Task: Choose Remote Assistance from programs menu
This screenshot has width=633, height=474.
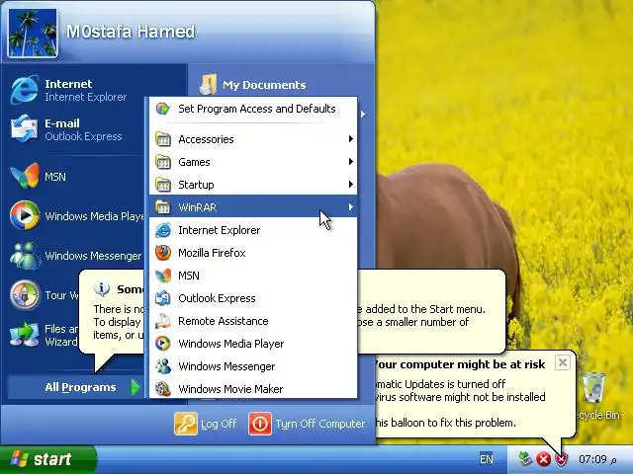Action: [x=253, y=321]
